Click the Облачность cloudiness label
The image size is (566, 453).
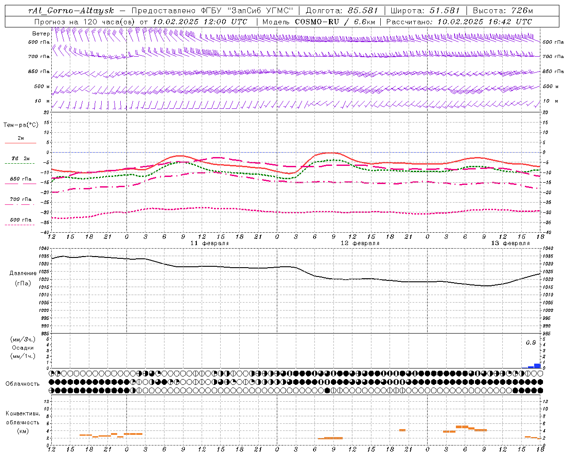tap(23, 384)
